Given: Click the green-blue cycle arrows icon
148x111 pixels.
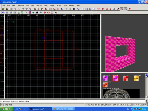Looking at the screenshot, I should [22, 12].
